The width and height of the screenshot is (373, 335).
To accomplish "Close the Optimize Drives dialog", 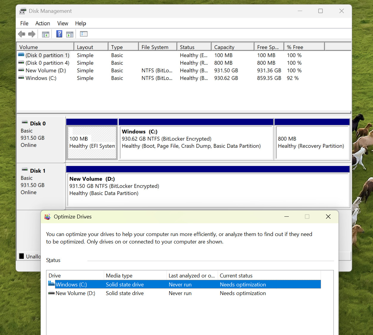I will click(x=328, y=217).
